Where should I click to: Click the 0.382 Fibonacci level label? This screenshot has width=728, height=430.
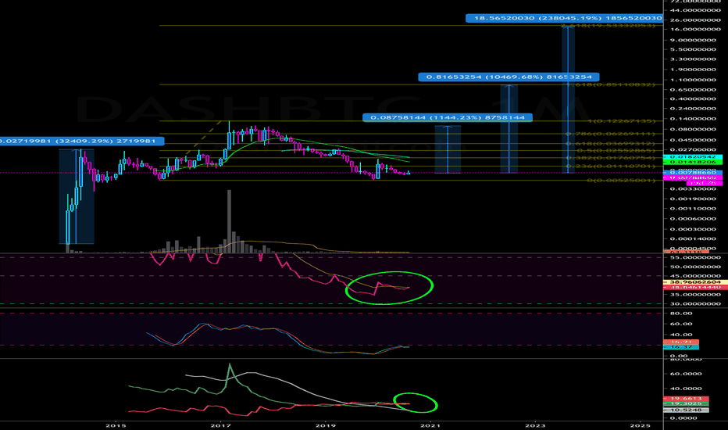click(611, 158)
